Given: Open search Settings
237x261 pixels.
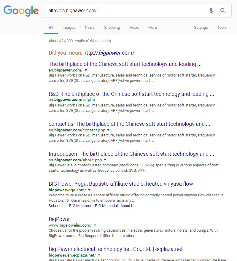Looking at the screenshot, I should [201, 28].
